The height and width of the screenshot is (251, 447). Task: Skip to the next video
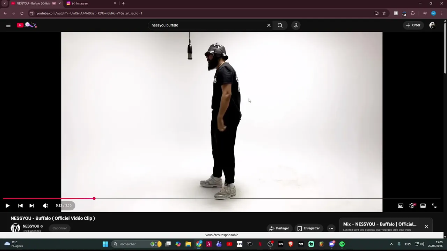point(31,206)
